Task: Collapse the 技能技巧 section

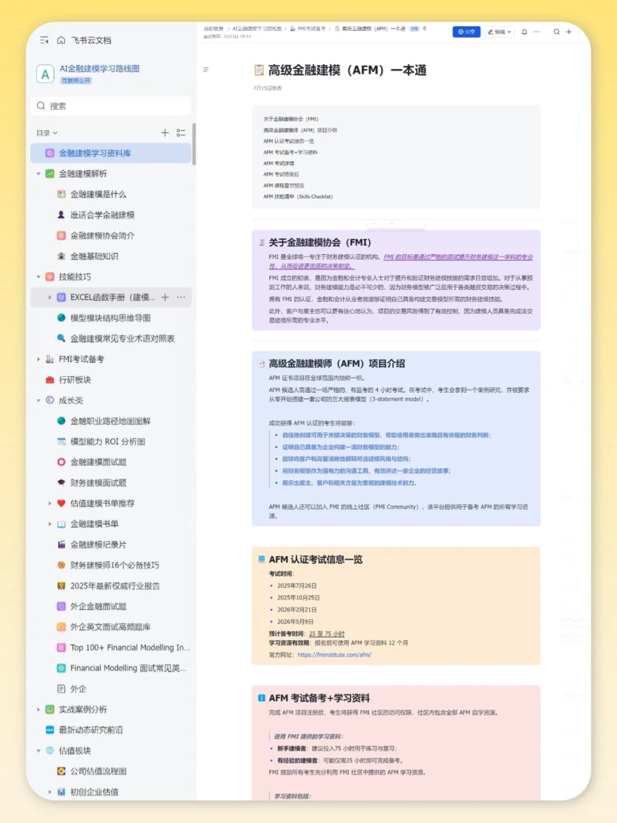Action: coord(39,277)
